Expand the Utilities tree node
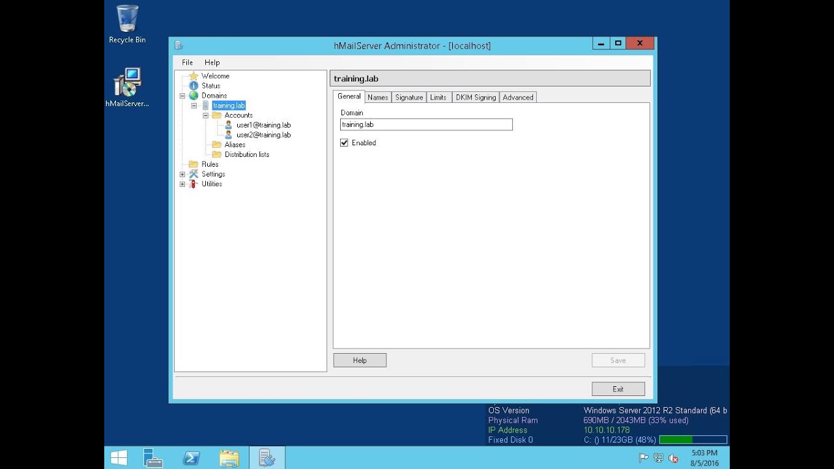 pos(182,184)
